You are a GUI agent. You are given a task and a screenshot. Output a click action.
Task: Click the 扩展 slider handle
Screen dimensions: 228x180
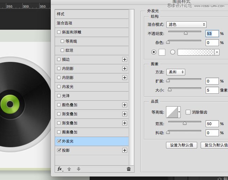168,81
